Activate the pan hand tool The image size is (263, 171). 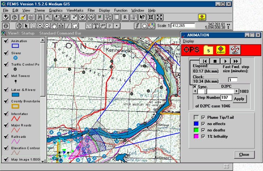[54, 26]
